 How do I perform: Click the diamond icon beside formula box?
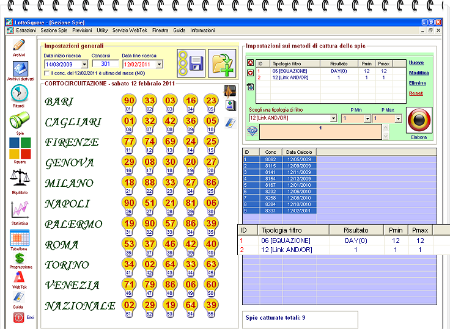pyautogui.click(x=253, y=131)
